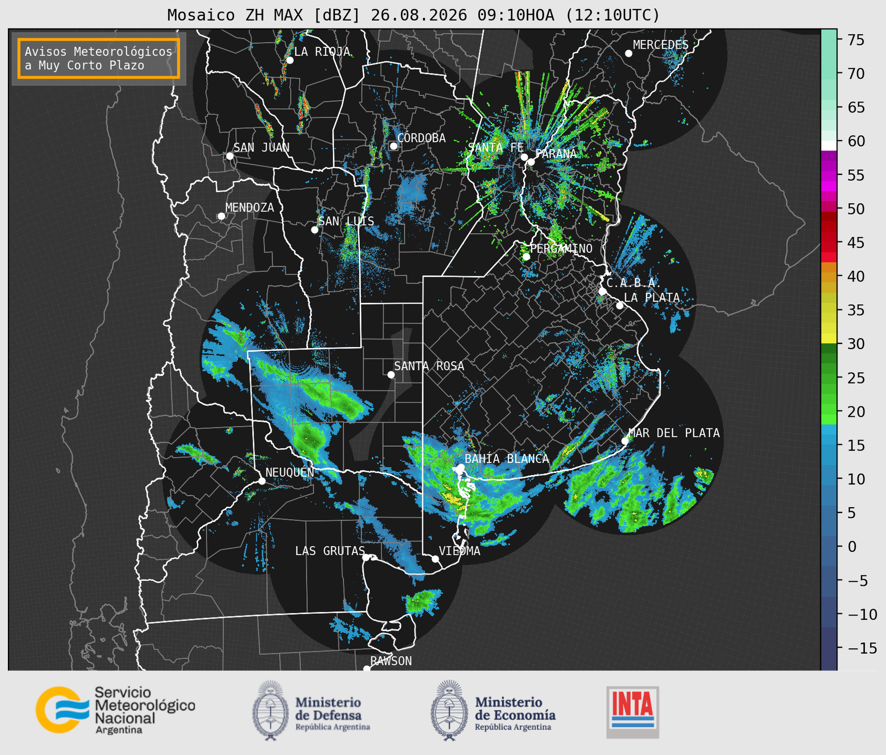Click the Córdoba city marker dot
This screenshot has width=886, height=755.
coord(393,146)
